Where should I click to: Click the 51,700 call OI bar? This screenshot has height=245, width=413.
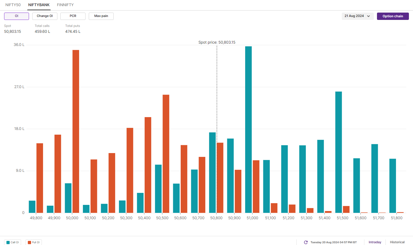tap(375, 178)
